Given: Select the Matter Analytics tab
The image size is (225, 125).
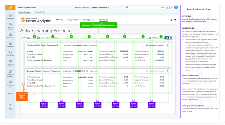Looking at the screenshot, I should 25,12.
